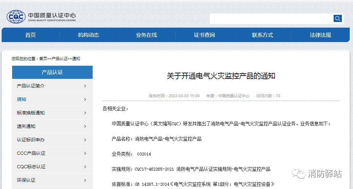
Task: Open 首页 in navigation bar
Action: [x=31, y=35]
